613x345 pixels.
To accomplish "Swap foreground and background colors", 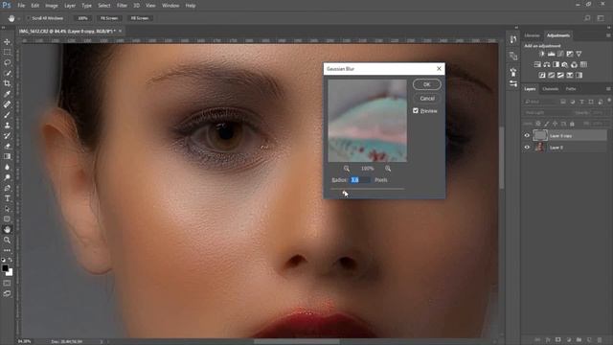I will tap(11, 260).
